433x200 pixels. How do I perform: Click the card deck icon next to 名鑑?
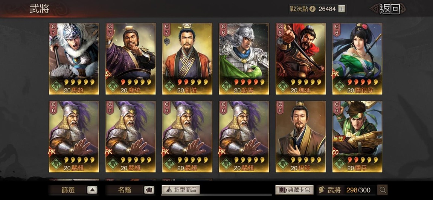tap(149, 190)
